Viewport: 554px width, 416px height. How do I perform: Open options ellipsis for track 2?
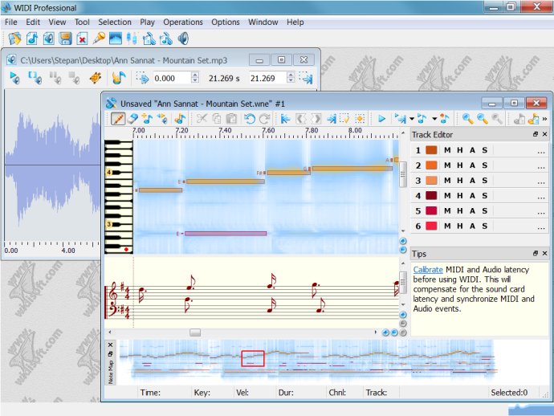(541, 166)
